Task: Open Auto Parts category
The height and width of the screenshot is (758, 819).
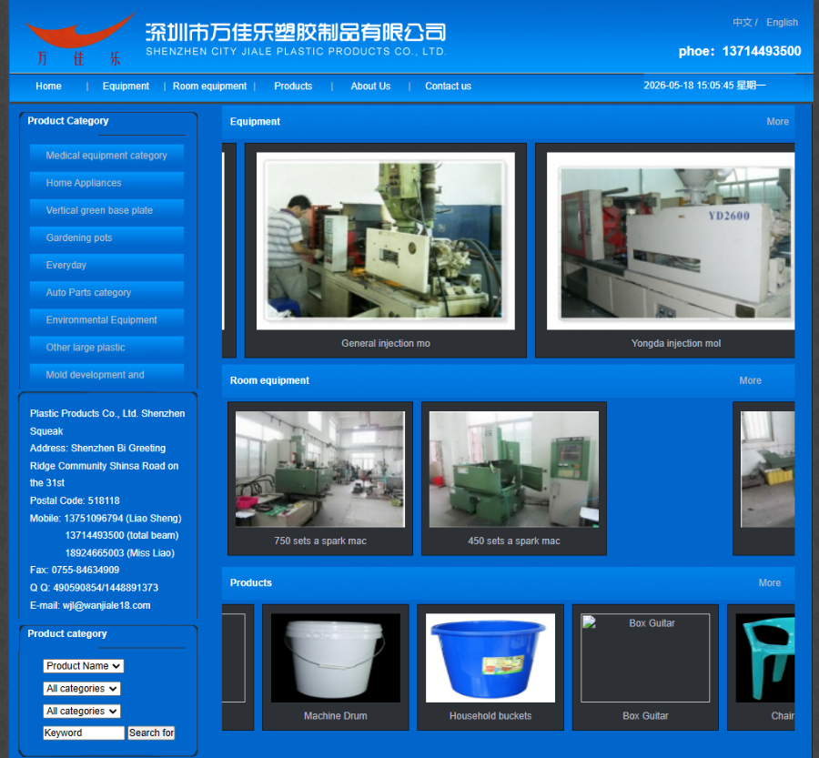Action: coord(106,292)
